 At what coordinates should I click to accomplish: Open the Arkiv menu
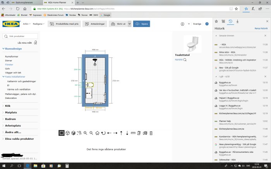(x=27, y=24)
